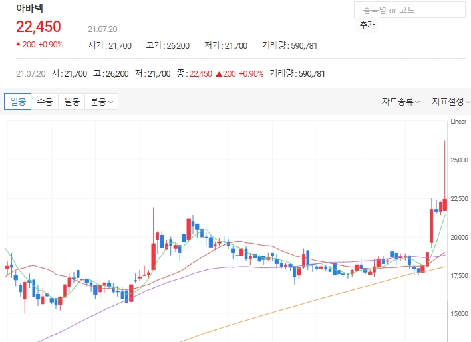Open the 차트종류 chart type dropdown
The image size is (471, 342).
tap(400, 102)
